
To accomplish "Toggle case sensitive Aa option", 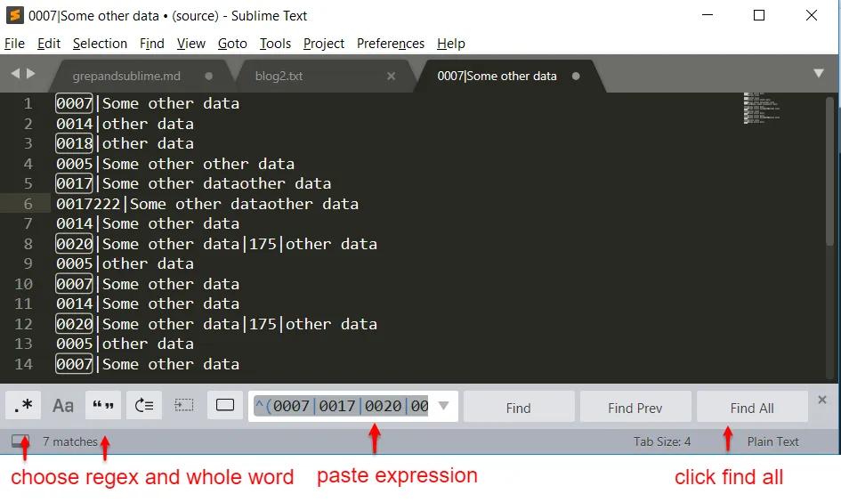I will point(63,406).
